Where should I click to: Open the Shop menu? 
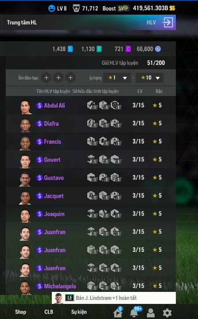tap(20, 312)
